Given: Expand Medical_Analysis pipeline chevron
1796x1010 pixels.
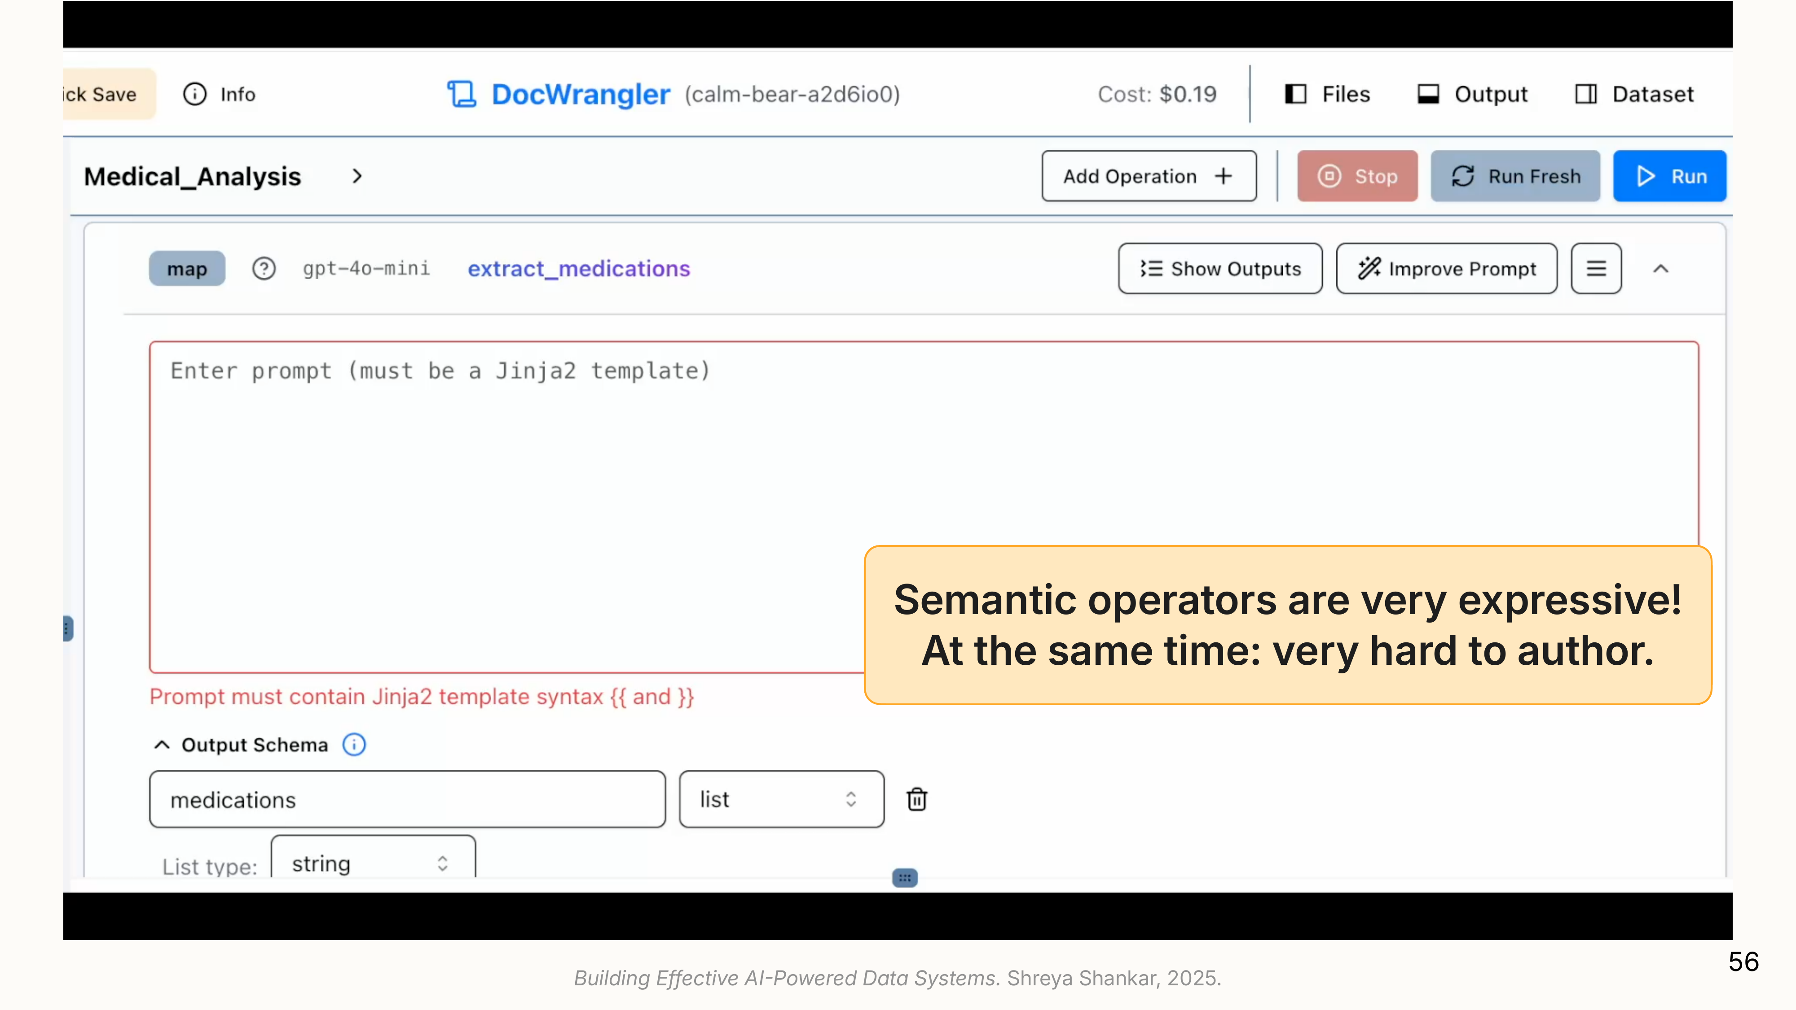Looking at the screenshot, I should (x=357, y=176).
